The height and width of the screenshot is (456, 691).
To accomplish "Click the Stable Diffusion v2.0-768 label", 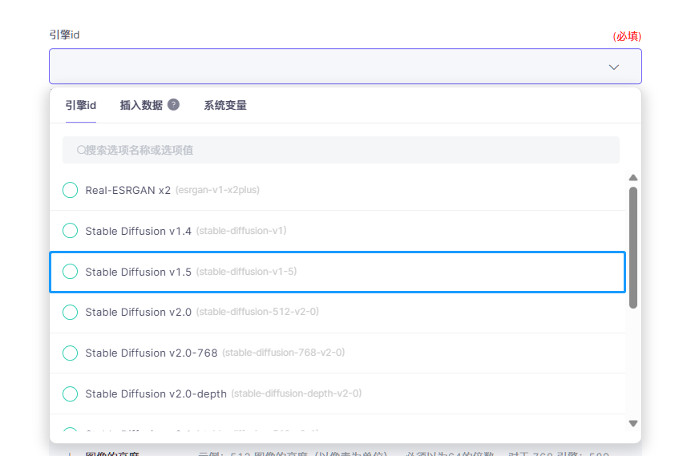I will click(152, 353).
